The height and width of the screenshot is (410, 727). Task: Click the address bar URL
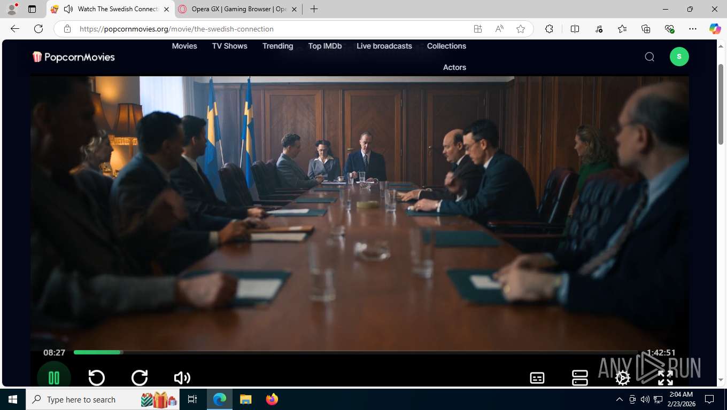pos(176,29)
